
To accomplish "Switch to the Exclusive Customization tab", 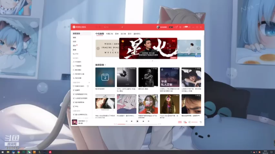I will click(110, 34).
